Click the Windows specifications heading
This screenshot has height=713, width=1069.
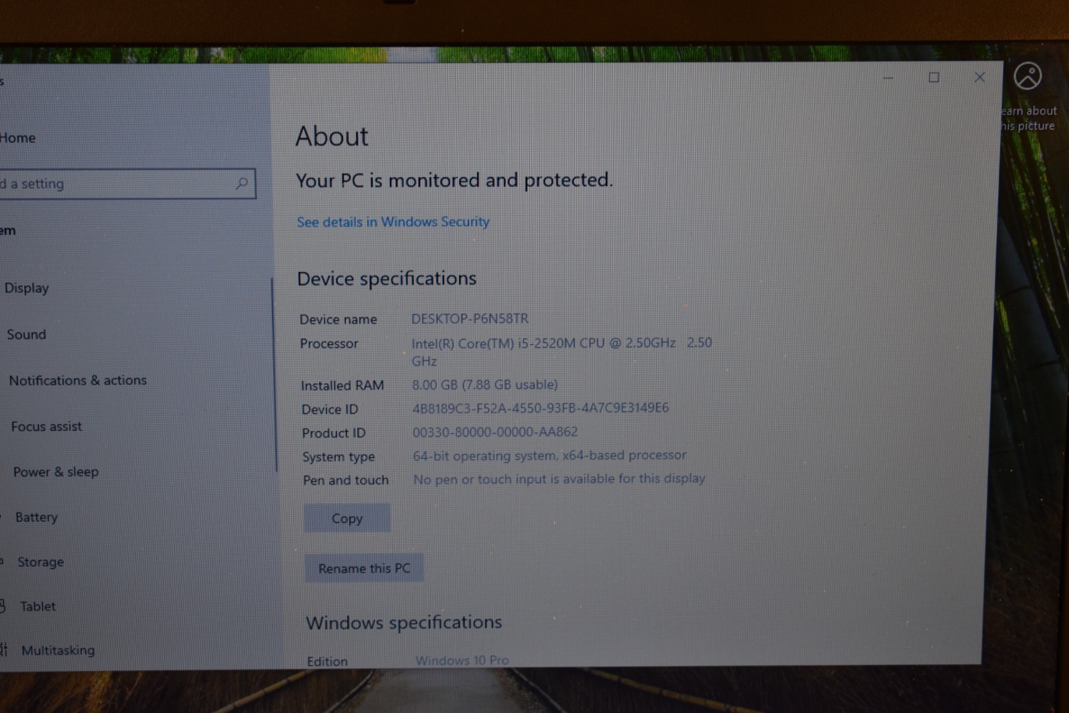point(404,623)
